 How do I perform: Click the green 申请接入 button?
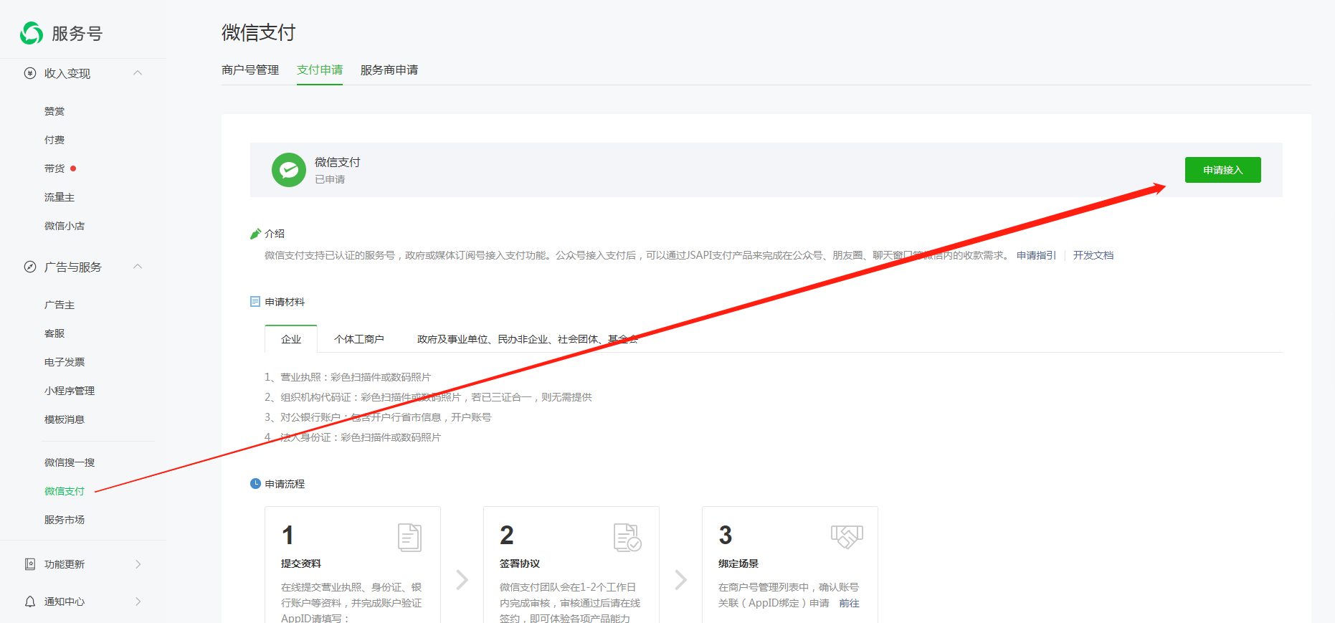1222,170
